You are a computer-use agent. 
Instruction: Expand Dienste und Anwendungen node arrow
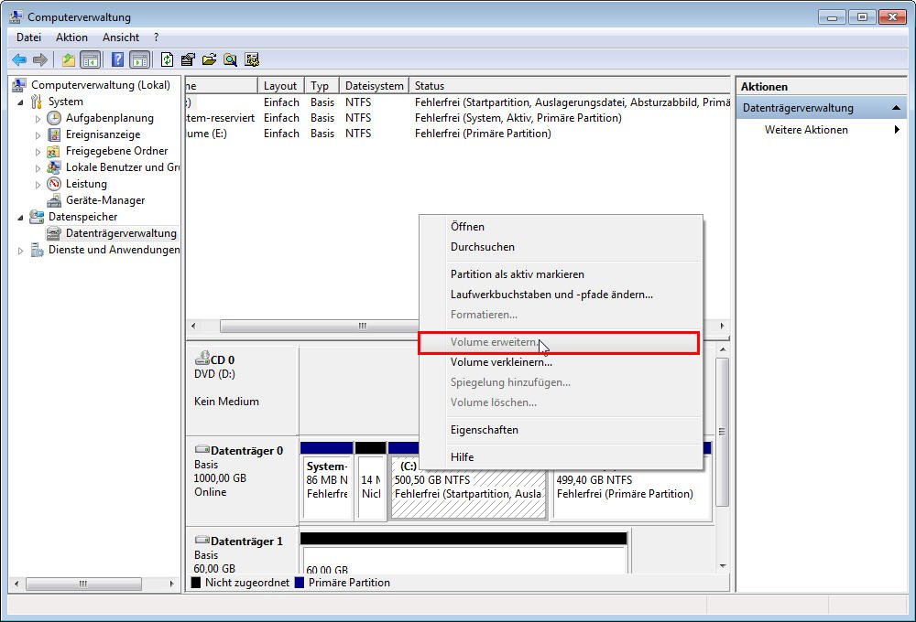pyautogui.click(x=21, y=251)
